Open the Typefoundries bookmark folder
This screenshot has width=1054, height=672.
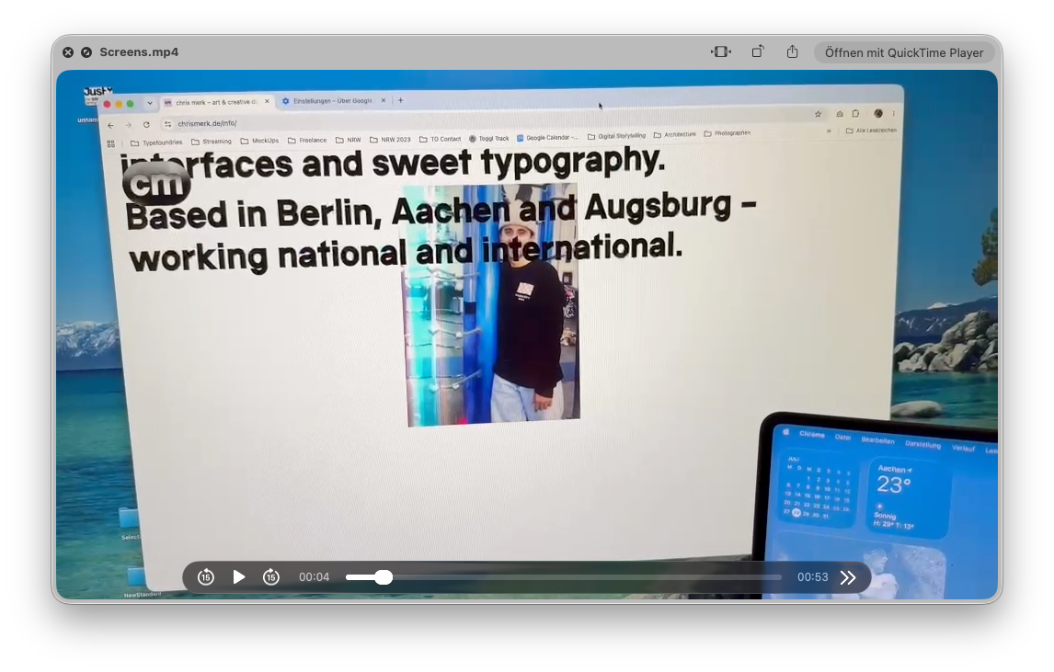(156, 142)
